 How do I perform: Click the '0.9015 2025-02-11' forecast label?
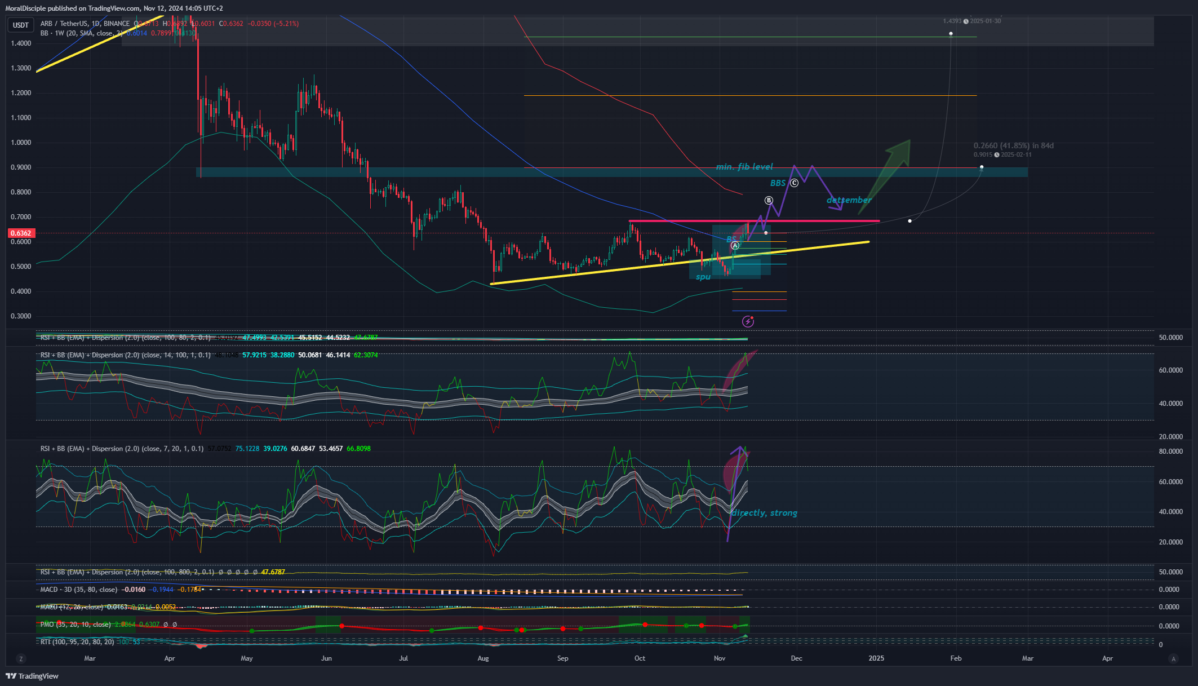coord(1002,154)
